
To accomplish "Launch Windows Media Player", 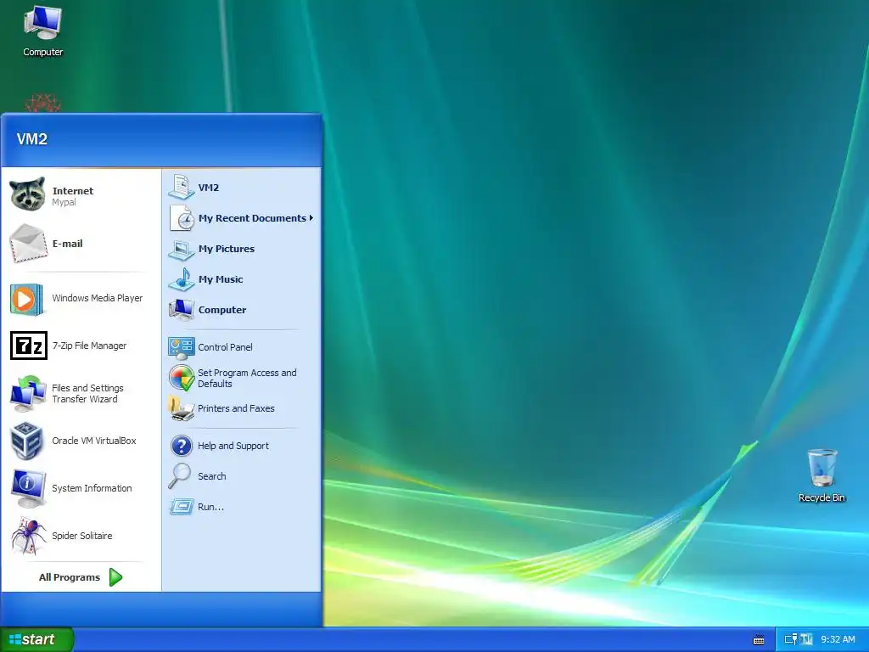I will click(x=81, y=298).
